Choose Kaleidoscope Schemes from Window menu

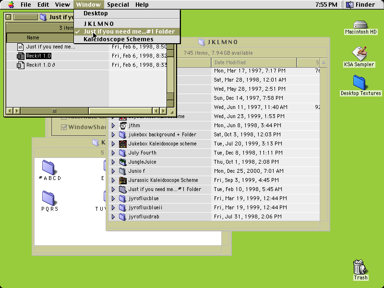(x=127, y=39)
